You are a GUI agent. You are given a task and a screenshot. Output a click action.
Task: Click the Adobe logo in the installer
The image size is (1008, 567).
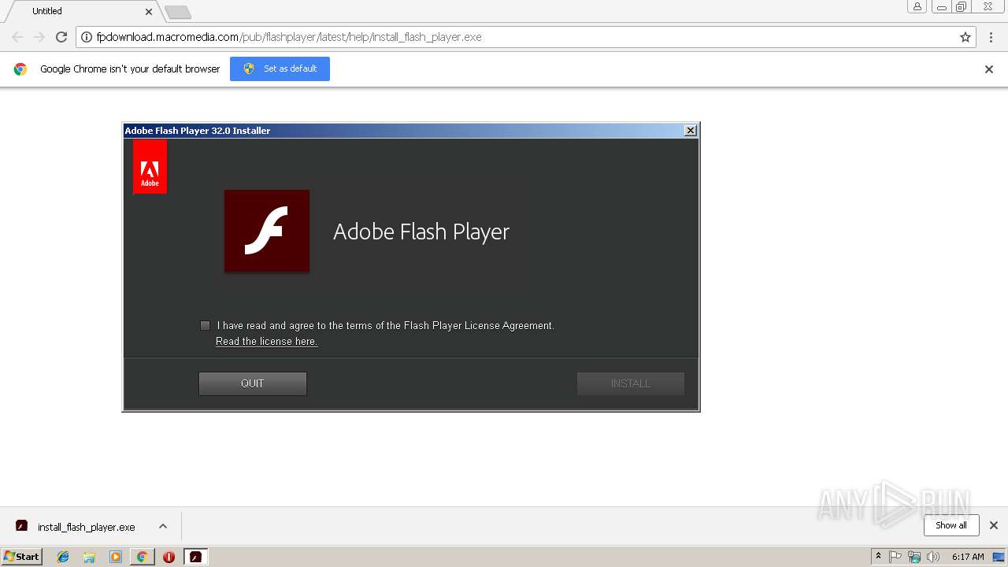tap(150, 167)
